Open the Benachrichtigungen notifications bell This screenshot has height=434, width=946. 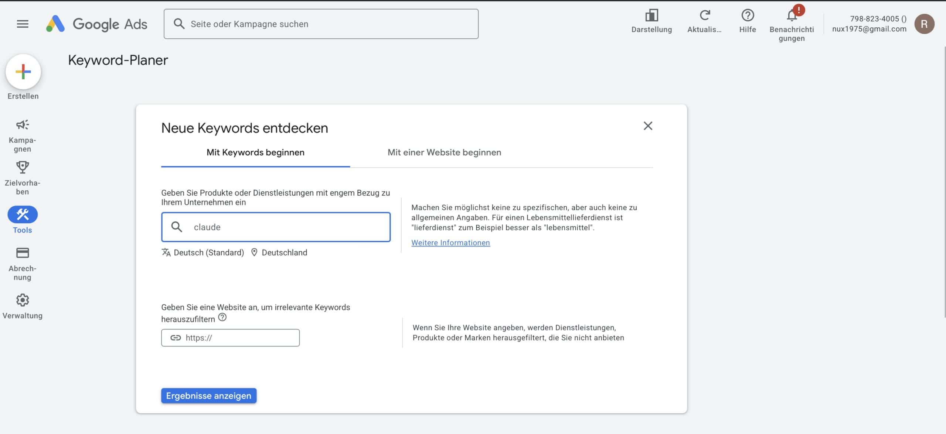click(792, 23)
